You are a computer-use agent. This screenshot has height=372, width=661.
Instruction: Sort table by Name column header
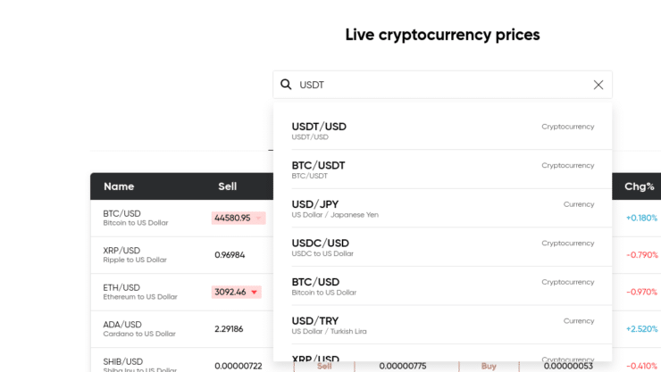tap(119, 186)
